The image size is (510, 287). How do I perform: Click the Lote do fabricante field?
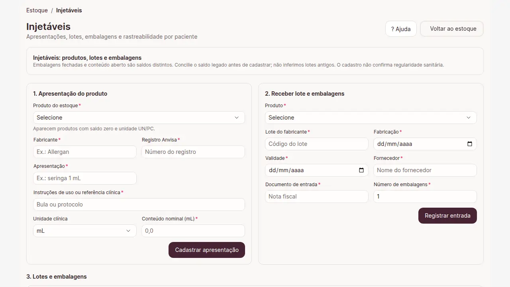point(317,144)
